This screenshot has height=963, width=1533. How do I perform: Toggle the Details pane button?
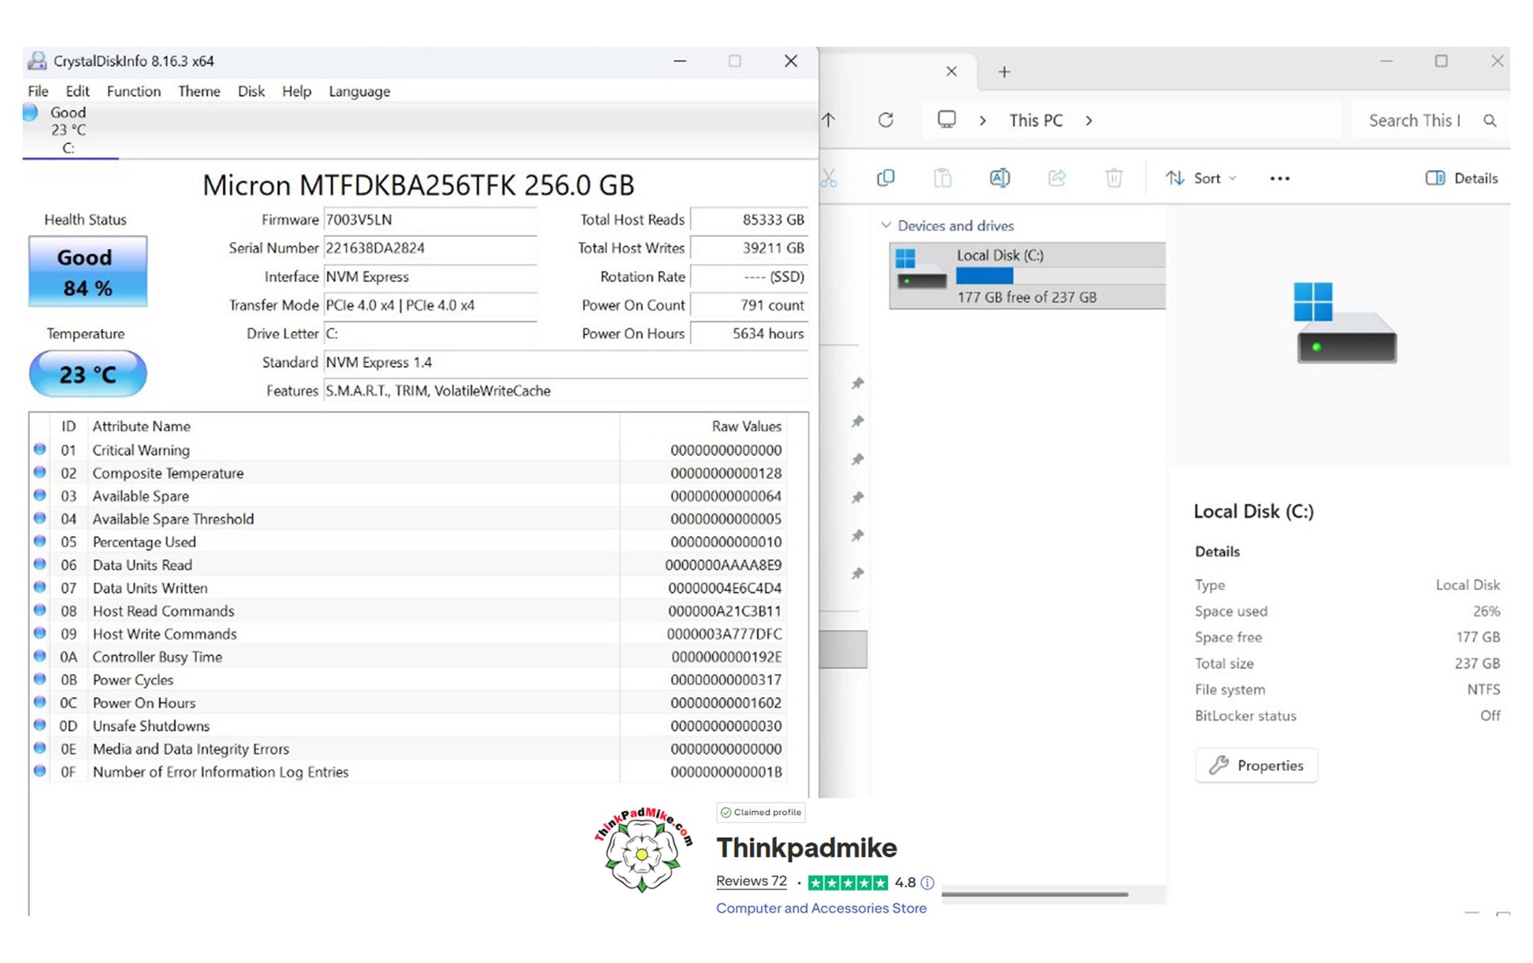pyautogui.click(x=1461, y=178)
